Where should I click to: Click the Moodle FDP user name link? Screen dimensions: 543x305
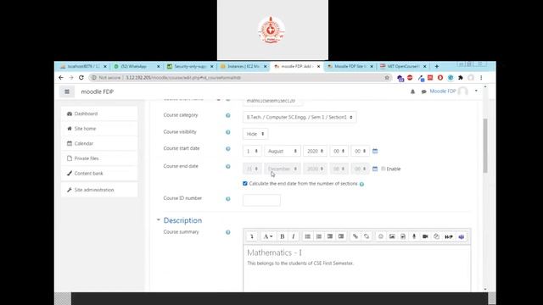coord(443,91)
